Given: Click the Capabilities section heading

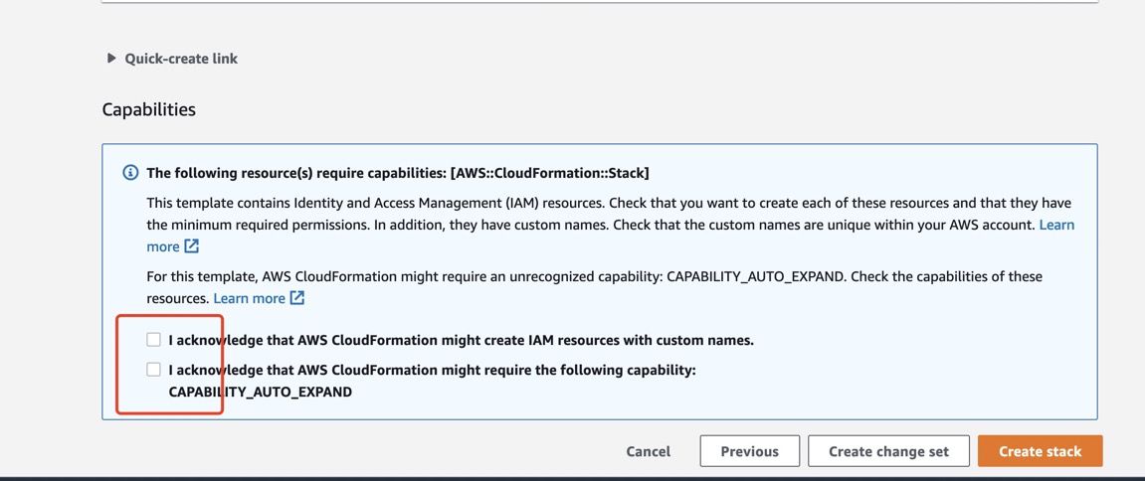Looking at the screenshot, I should (149, 109).
